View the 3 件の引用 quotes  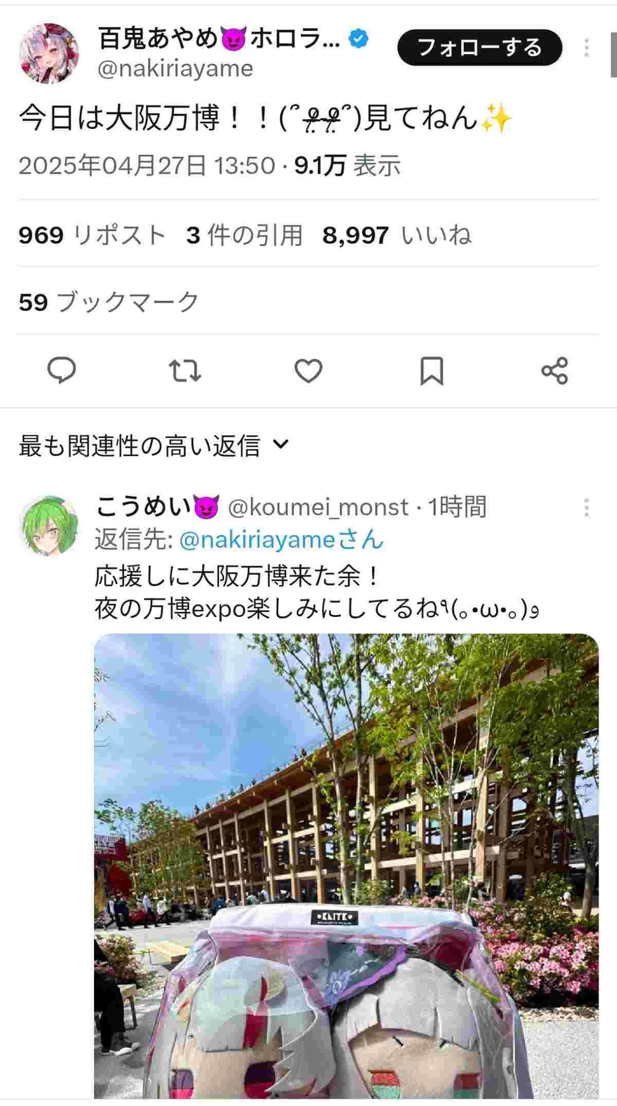pos(244,235)
